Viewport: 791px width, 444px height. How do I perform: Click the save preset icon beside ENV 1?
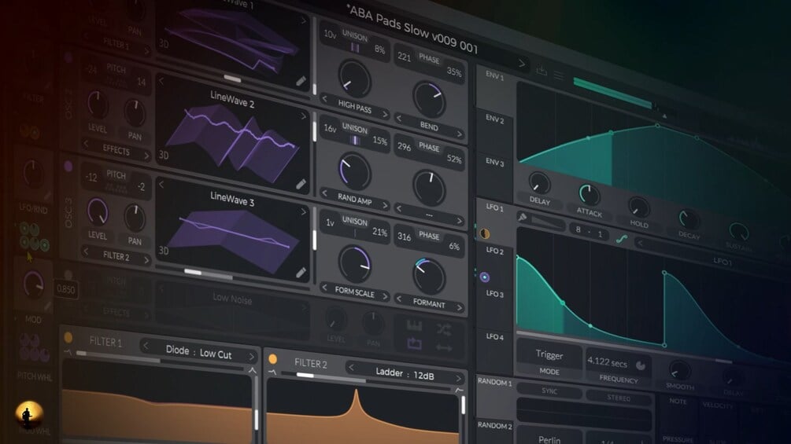pos(542,71)
